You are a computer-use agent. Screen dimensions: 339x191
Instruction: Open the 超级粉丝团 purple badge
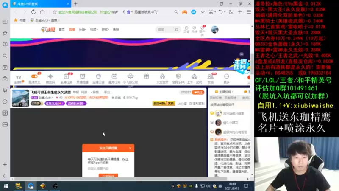pos(76,104)
